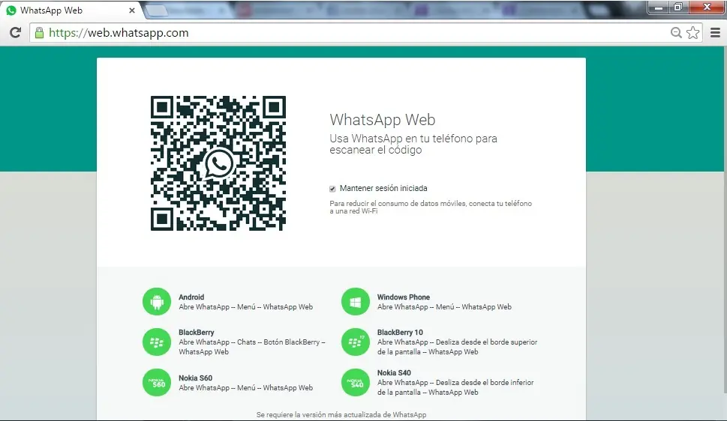
Task: Click the Android robot icon
Action: pos(157,301)
